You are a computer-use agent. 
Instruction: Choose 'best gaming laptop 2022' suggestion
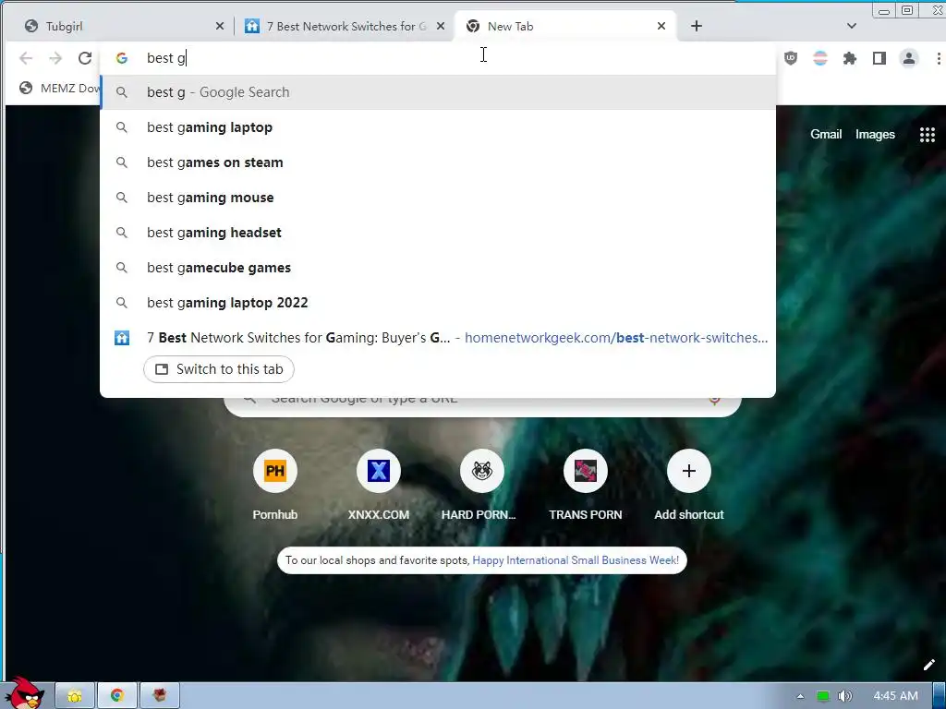point(438,302)
